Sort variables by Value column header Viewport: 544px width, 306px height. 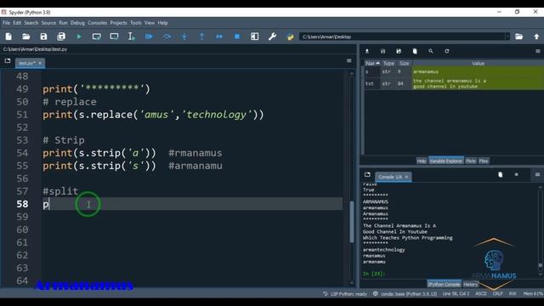[x=478, y=64]
